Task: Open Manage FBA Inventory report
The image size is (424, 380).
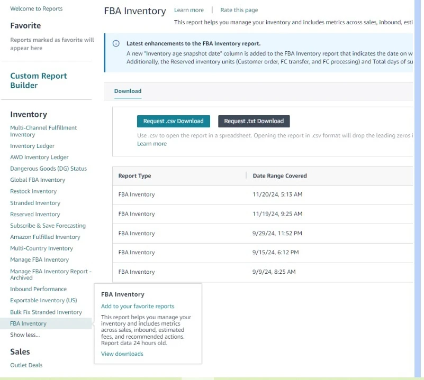Action: coord(40,260)
